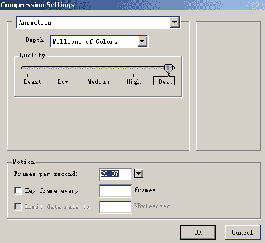
Task: Confirm settings with the OK button
Action: click(x=198, y=232)
